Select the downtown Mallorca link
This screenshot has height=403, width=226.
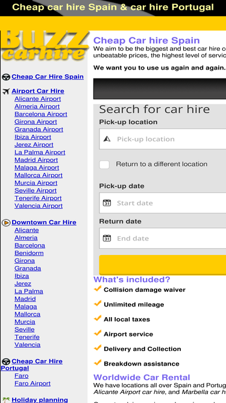click(x=27, y=314)
